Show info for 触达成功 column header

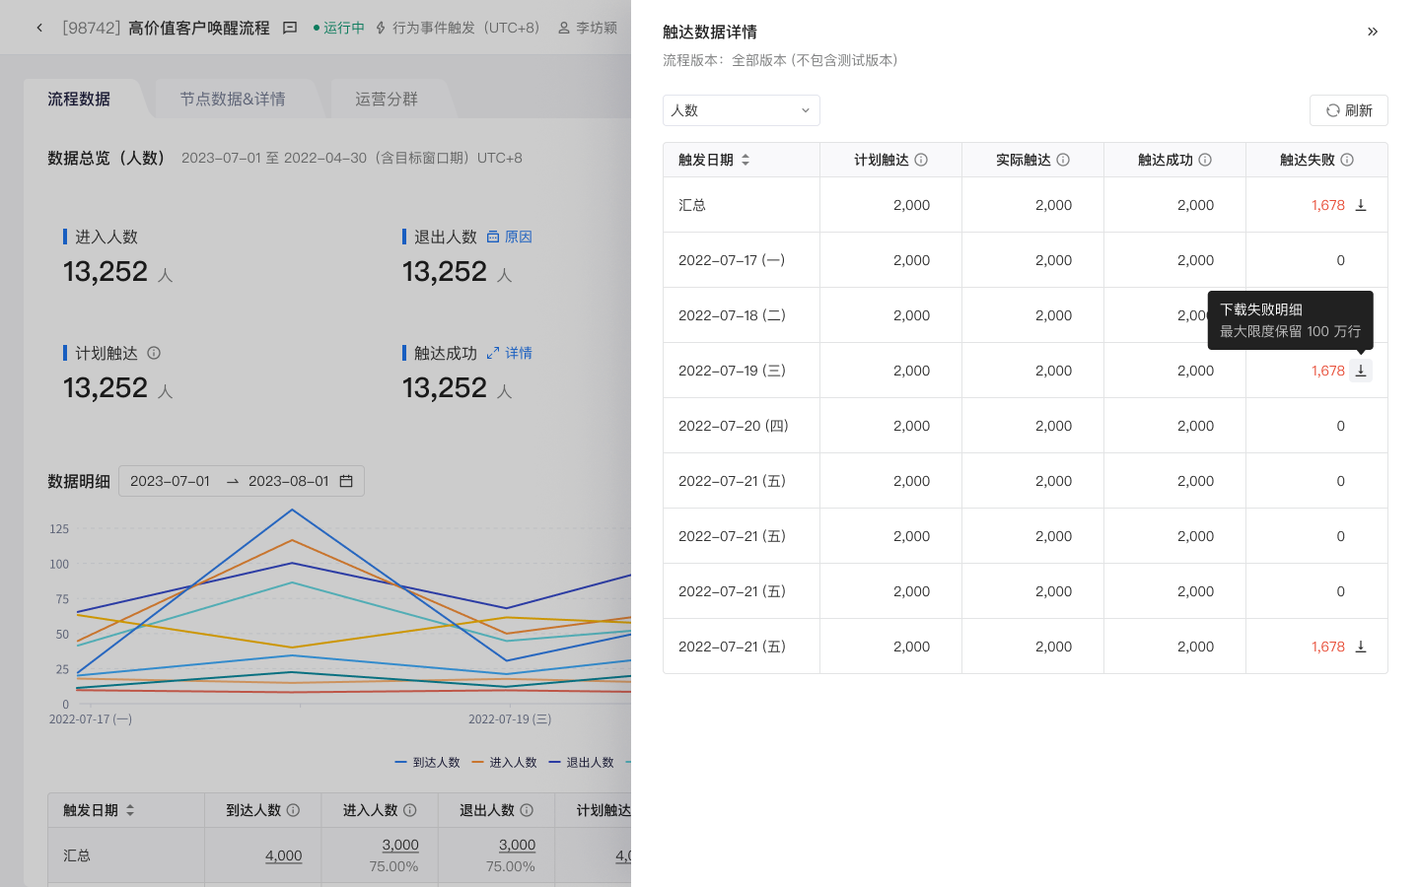click(x=1205, y=160)
